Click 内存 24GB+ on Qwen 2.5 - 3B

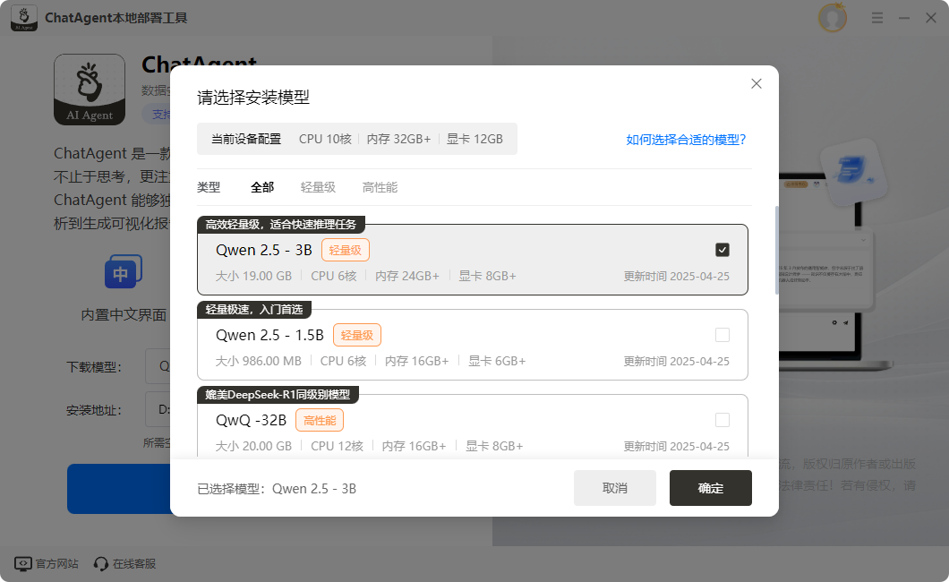[x=407, y=276]
